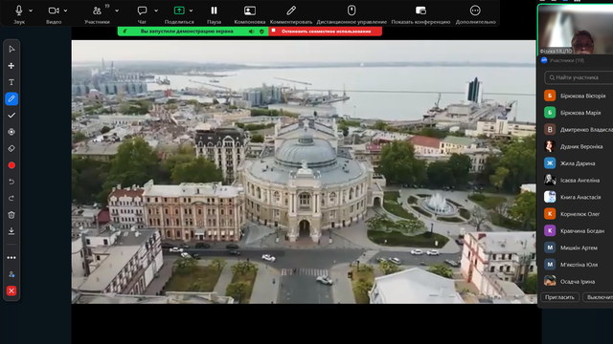Select participant Мишкін Артем

[x=579, y=247]
